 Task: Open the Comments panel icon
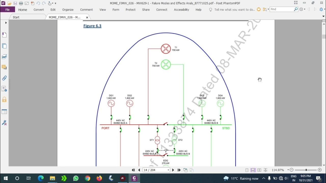tap(4, 67)
